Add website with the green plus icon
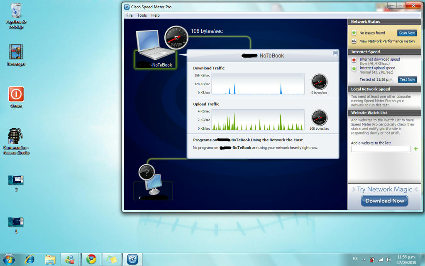 [x=415, y=149]
